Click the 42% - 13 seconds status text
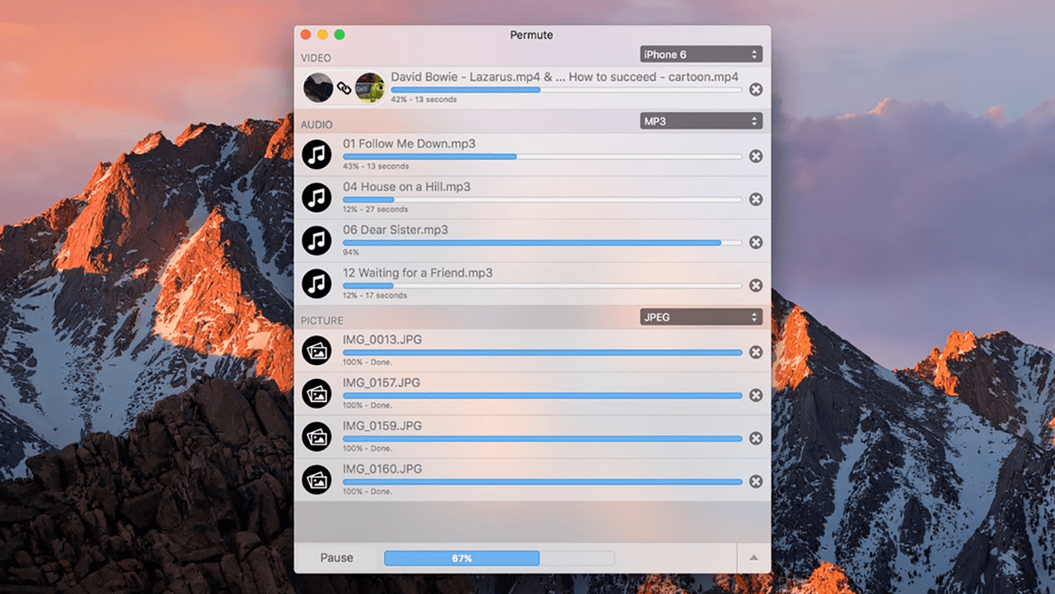Viewport: 1055px width, 594px height. [424, 100]
